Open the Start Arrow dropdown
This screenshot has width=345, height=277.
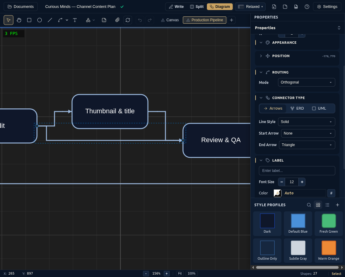[x=308, y=133]
